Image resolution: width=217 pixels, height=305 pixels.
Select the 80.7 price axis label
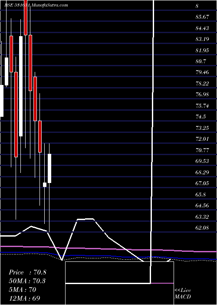(x=201, y=61)
